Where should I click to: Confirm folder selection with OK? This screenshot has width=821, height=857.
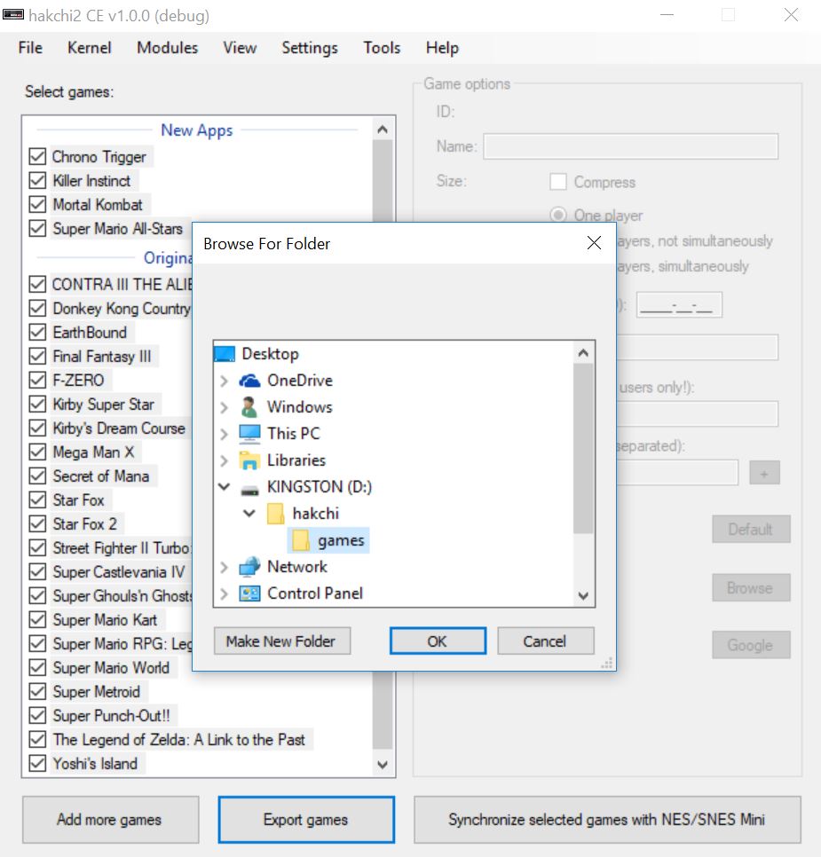coord(438,641)
